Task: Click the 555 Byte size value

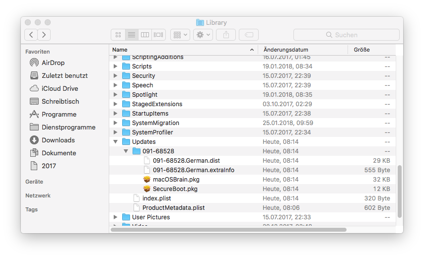Action: pyautogui.click(x=377, y=170)
